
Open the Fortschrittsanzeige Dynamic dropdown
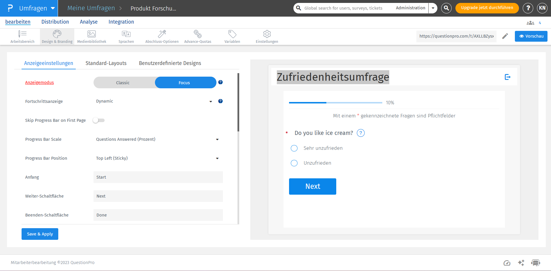154,101
